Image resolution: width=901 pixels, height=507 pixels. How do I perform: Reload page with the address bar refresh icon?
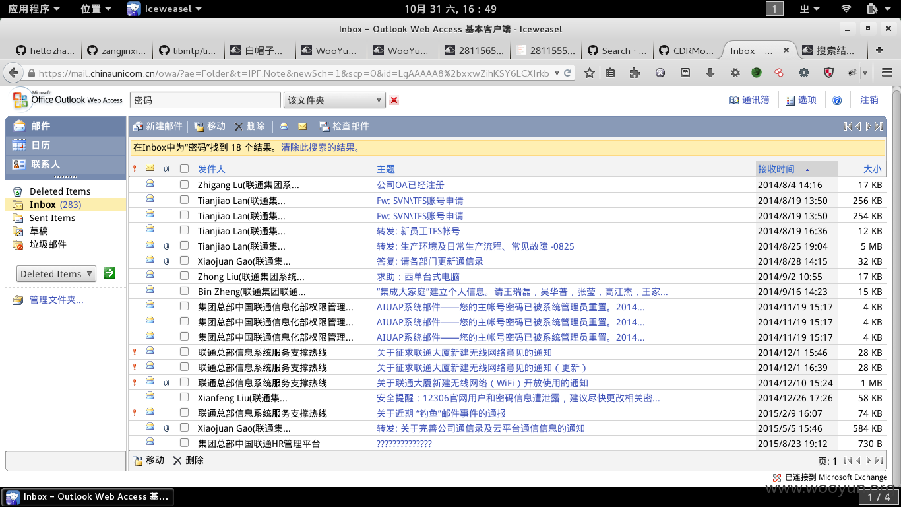click(567, 73)
